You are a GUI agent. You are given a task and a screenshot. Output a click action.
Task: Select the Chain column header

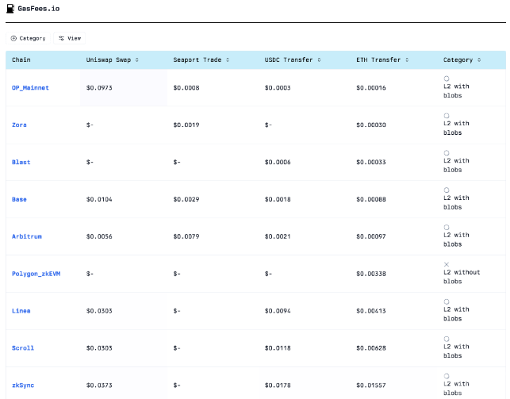coord(21,59)
